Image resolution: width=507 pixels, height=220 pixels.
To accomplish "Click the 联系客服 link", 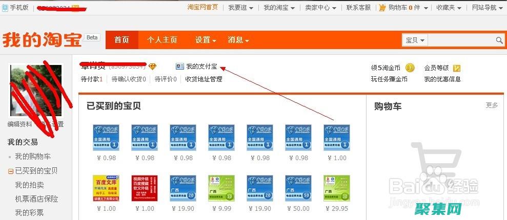I will (x=358, y=8).
